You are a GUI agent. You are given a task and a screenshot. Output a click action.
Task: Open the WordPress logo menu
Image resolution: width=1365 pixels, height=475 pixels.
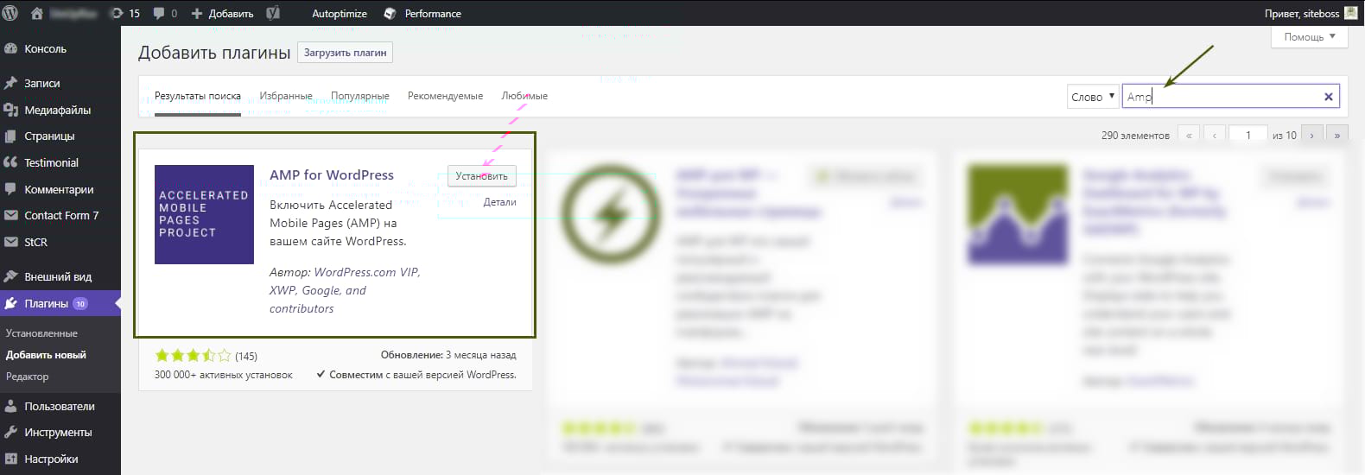10,13
